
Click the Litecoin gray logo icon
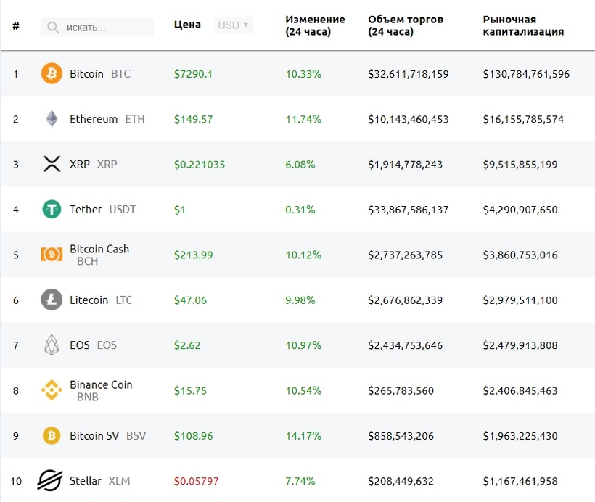(52, 300)
